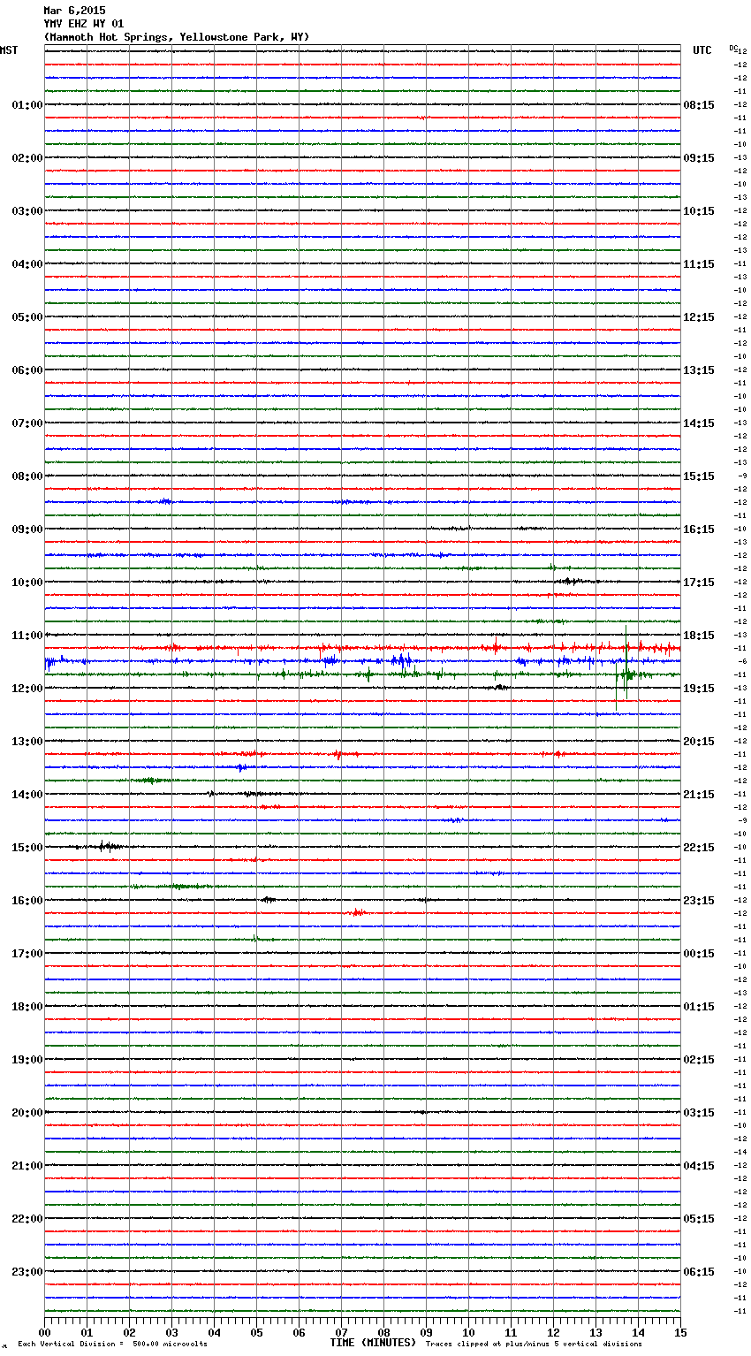
Task: Select the MST time label "02:00"
Action: pyautogui.click(x=27, y=158)
